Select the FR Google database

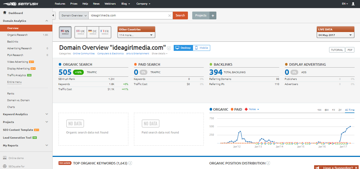coord(105,32)
